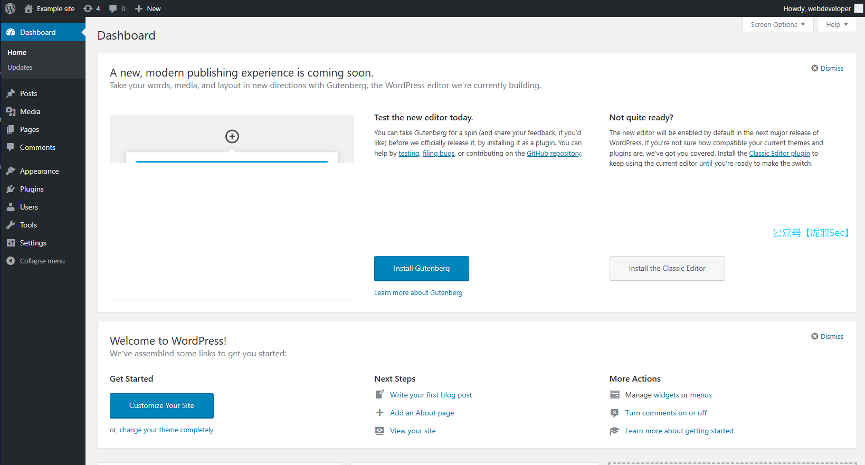Viewport: 865px width, 465px height.
Task: Click the comments bubble icon in admin bar
Action: tap(117, 8)
